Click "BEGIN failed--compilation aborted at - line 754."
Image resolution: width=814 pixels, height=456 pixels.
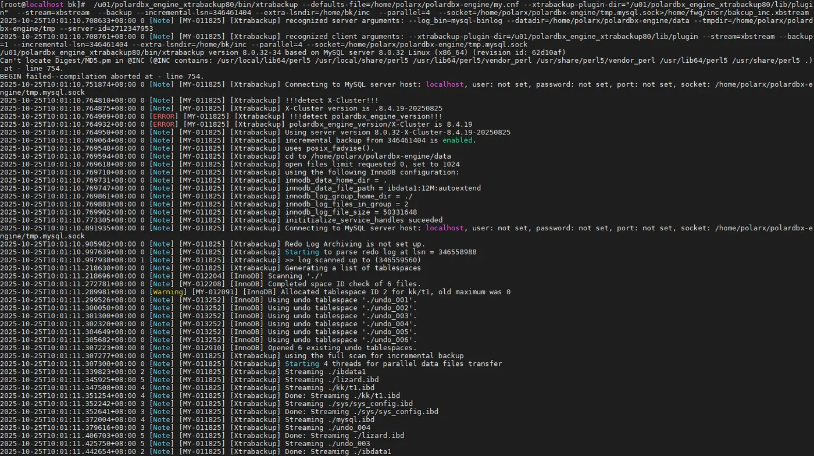[102, 76]
